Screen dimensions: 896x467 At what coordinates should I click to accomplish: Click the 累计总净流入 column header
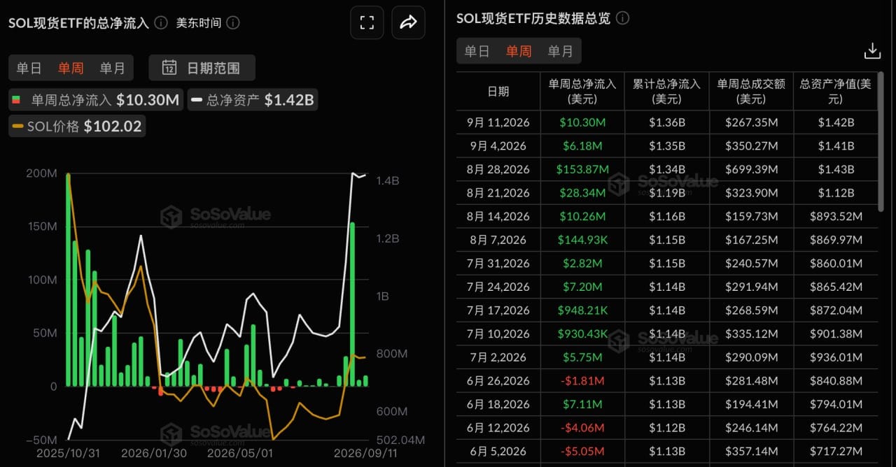(666, 92)
